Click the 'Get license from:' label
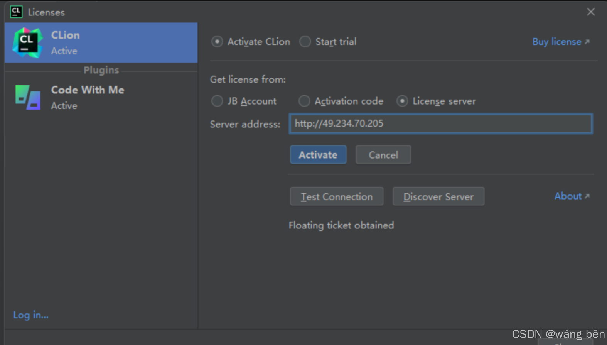Screen dimensions: 607x345 248,79
